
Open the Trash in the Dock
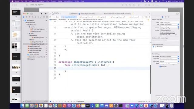[172, 106]
